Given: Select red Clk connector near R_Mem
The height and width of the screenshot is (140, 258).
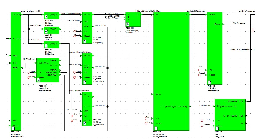Looking at the screenshot, I should (x=75, y=31).
